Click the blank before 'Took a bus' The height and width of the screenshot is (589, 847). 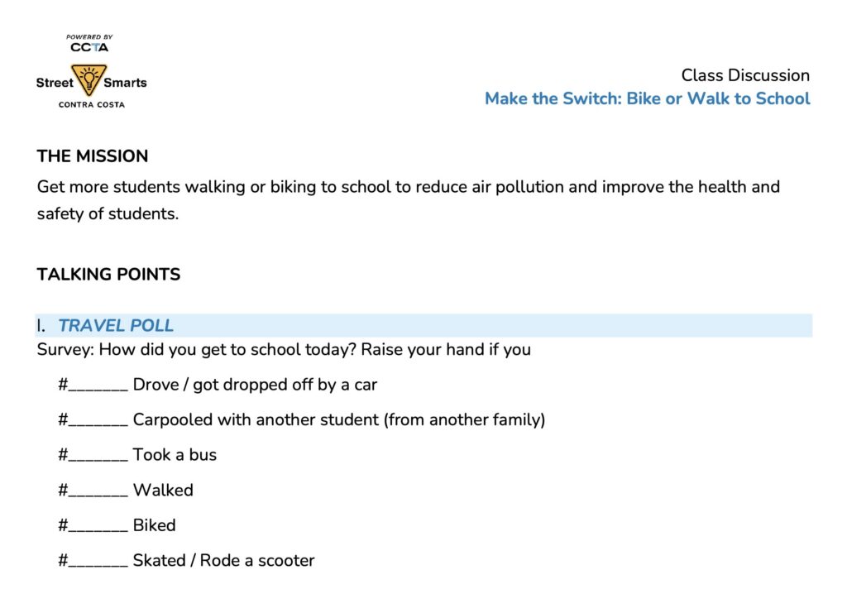pos(98,456)
